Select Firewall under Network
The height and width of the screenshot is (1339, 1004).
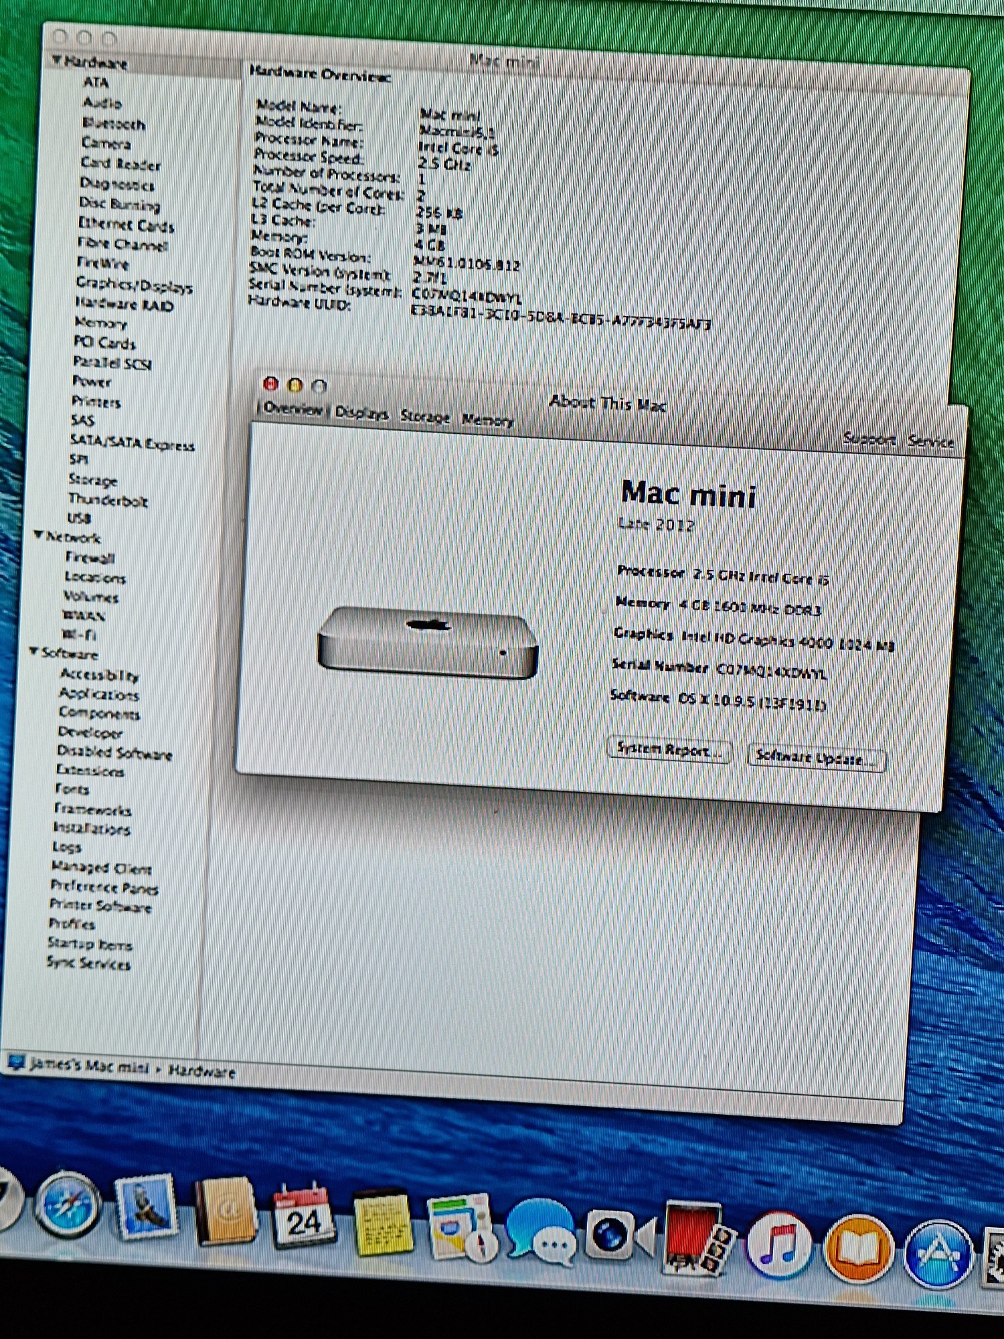tap(90, 558)
